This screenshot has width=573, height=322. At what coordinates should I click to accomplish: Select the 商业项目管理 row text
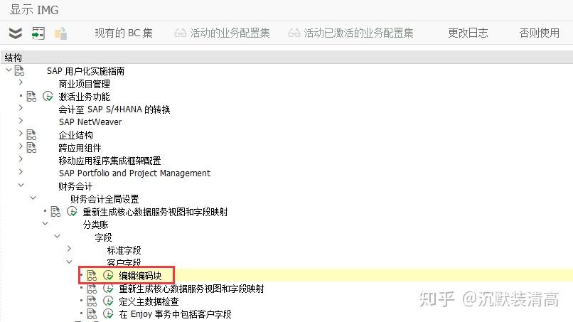tap(84, 84)
